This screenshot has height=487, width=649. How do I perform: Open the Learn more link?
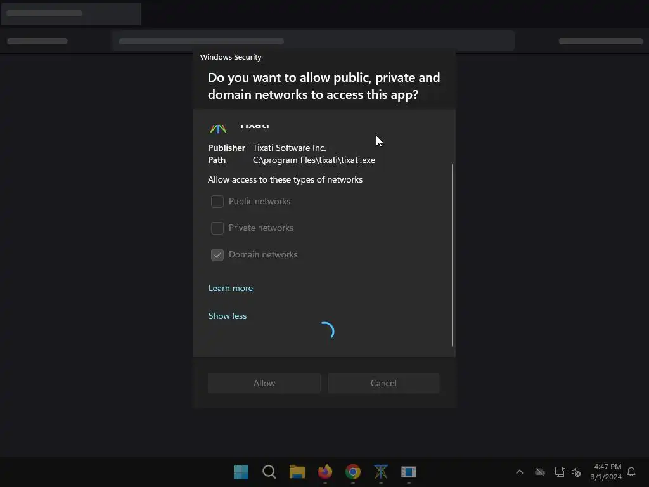click(231, 289)
